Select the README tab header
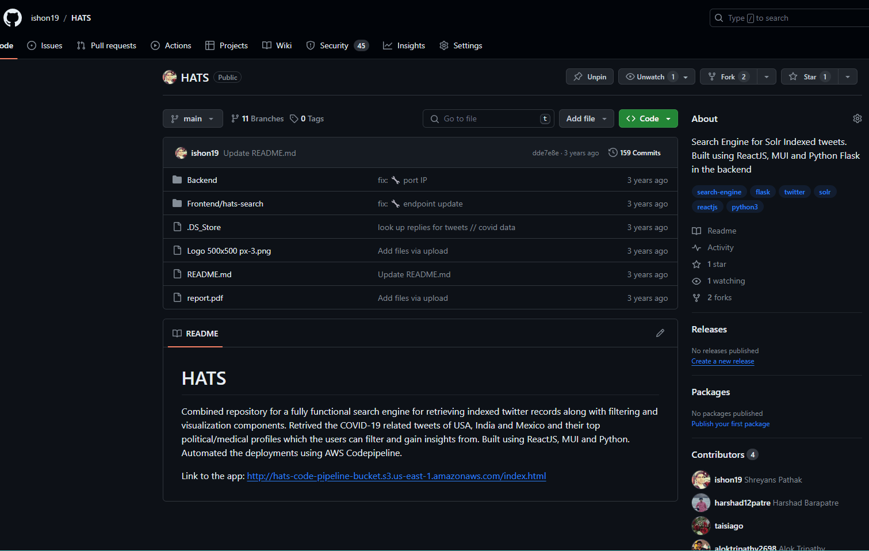 tap(196, 334)
